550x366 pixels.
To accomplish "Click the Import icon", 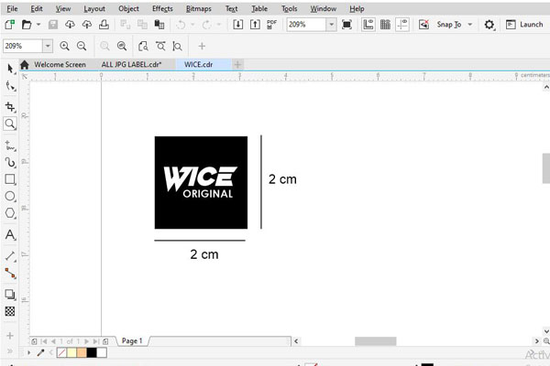I will click(x=237, y=25).
